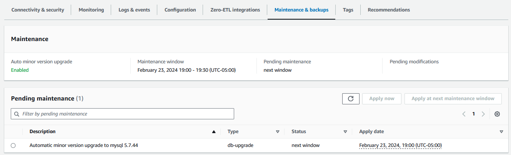This screenshot has width=511, height=155.
Task: Click the underlined Apply date value
Action: [x=400, y=145]
